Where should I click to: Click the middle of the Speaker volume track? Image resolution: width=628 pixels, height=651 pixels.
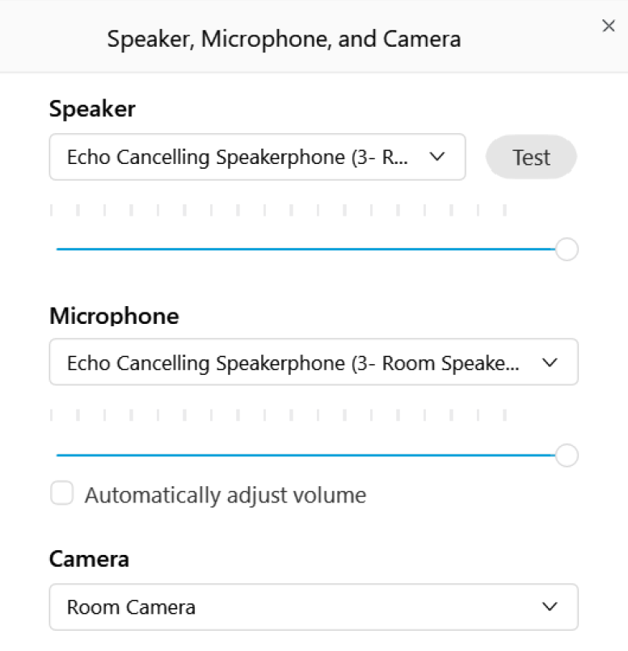[307, 250]
